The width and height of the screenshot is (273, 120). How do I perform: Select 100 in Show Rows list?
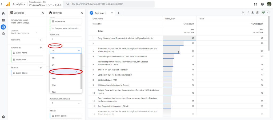coord(54,78)
